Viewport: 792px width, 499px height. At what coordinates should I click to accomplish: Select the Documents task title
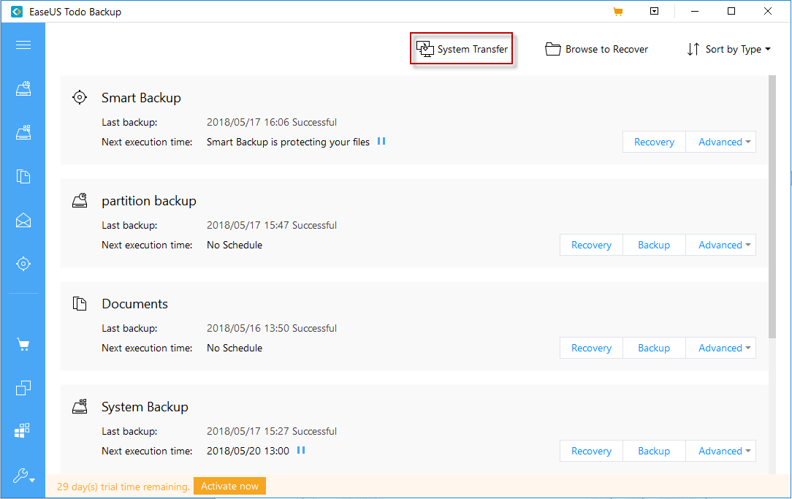click(135, 304)
